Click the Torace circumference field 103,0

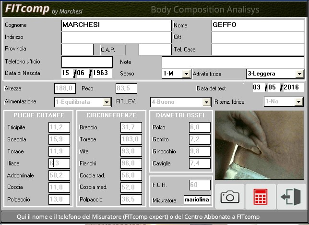(x=131, y=139)
